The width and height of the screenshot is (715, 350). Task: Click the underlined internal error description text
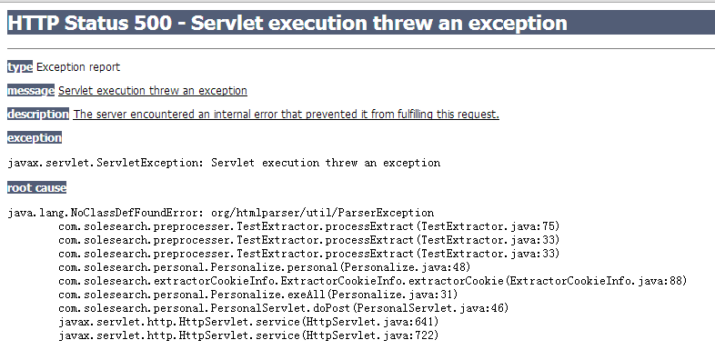pyautogui.click(x=286, y=114)
